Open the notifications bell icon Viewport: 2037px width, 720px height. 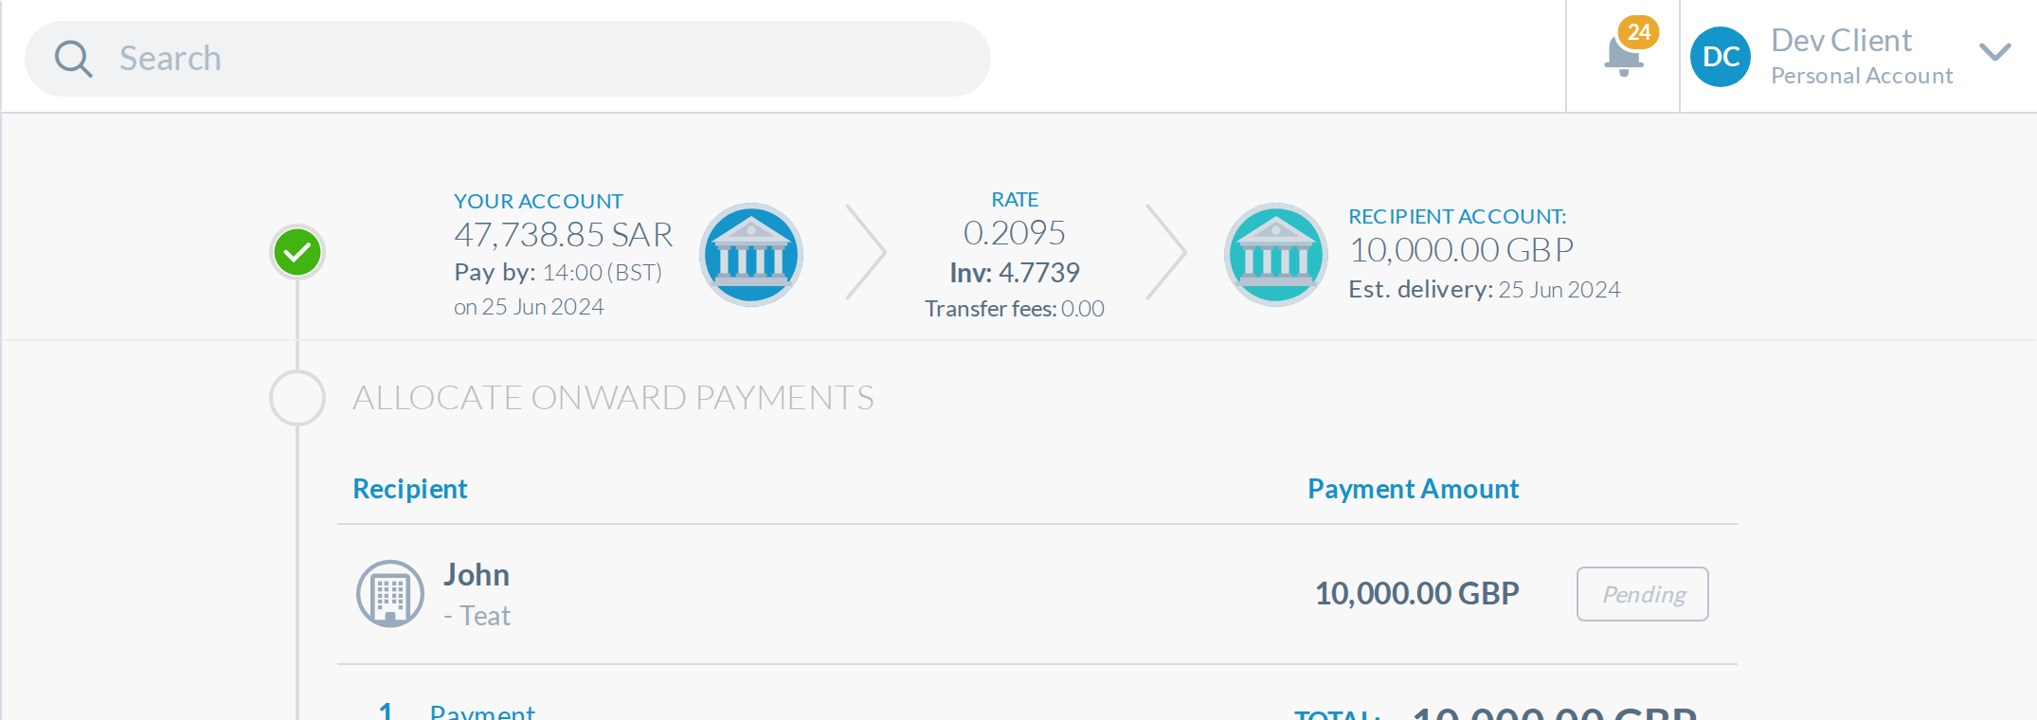pos(1623,57)
